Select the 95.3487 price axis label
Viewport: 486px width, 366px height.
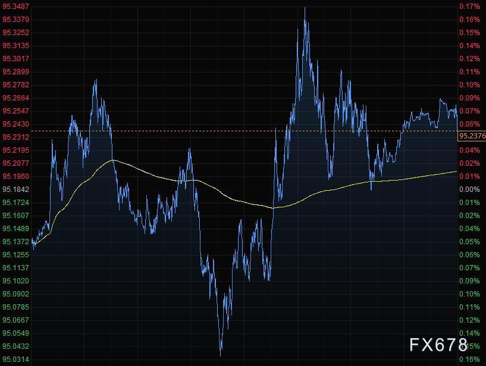[x=16, y=7]
